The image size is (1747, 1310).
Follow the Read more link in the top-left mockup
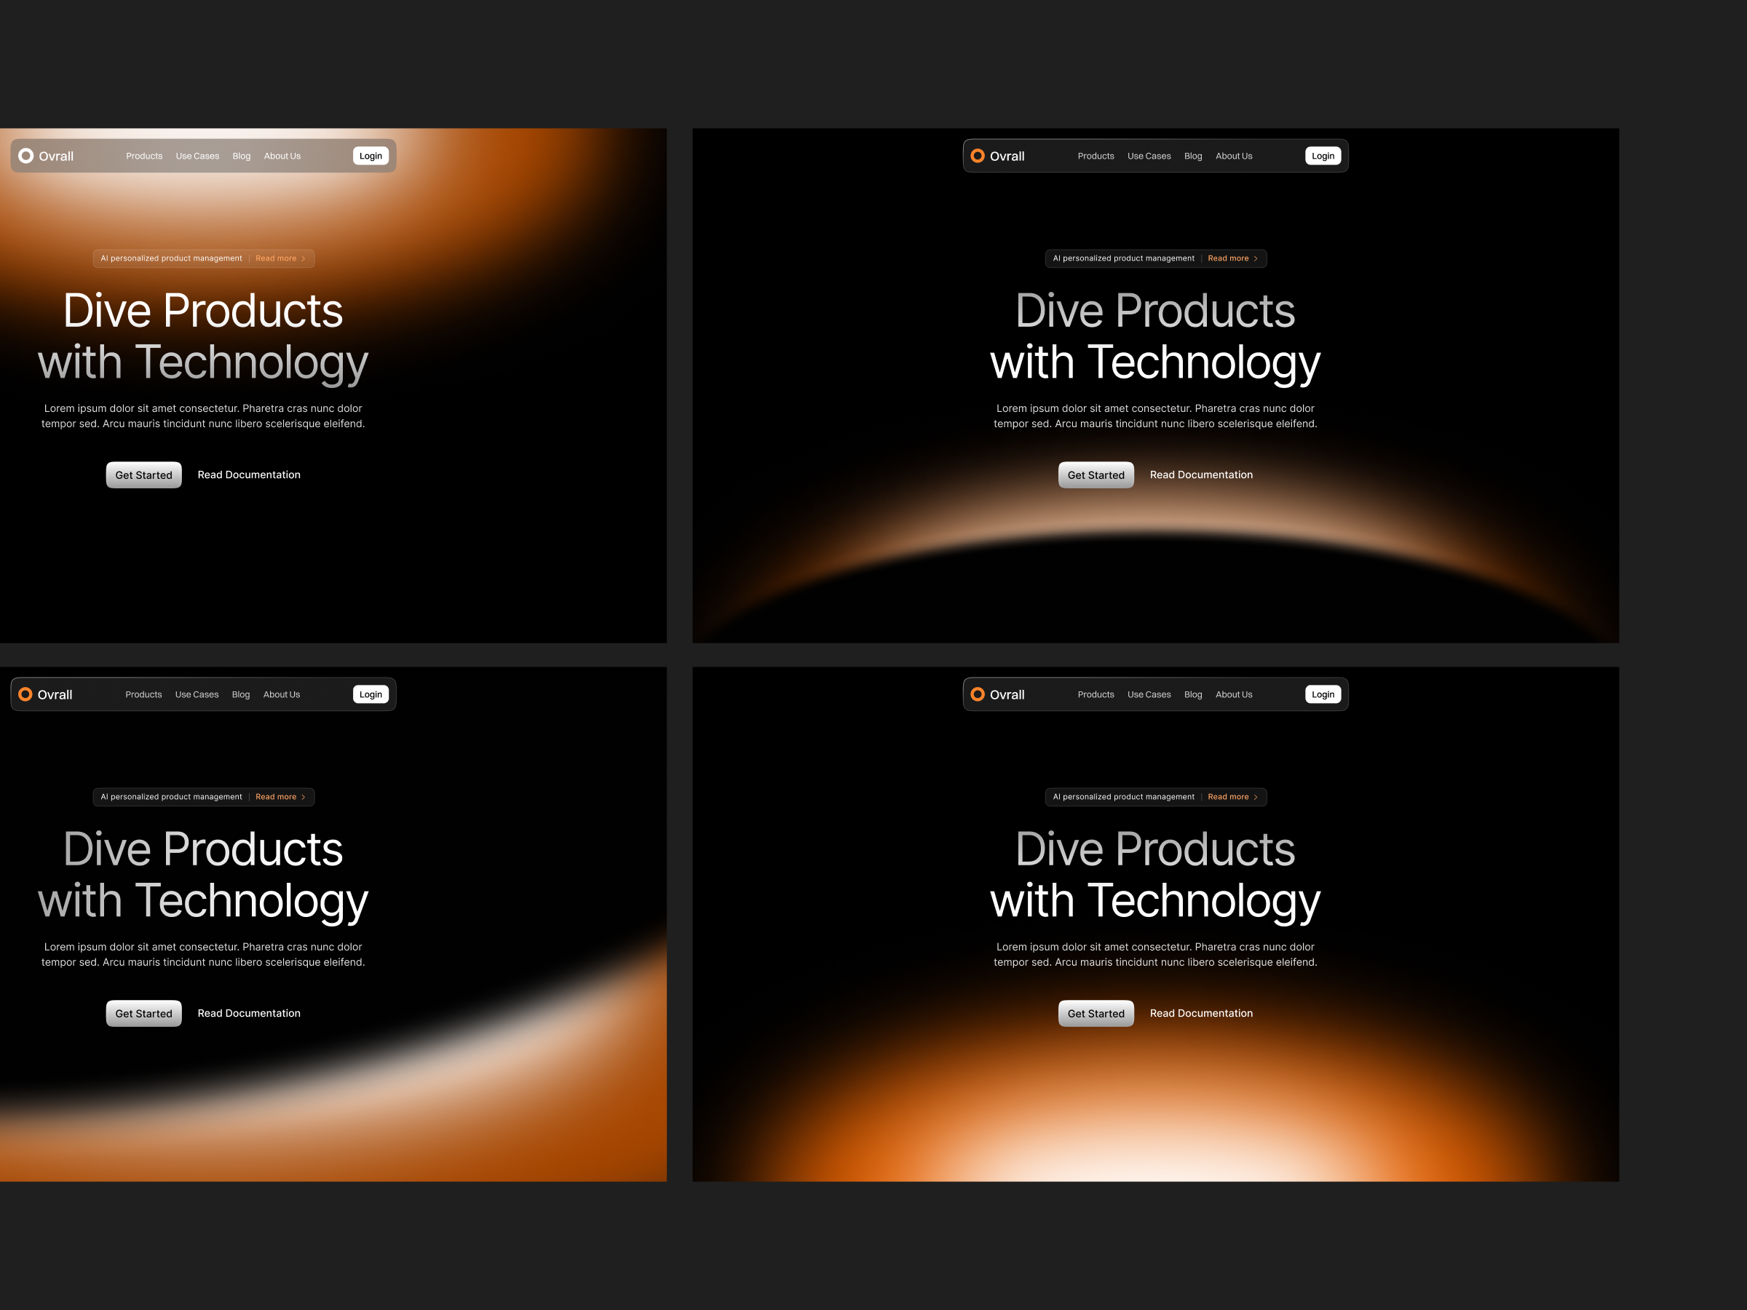pos(276,258)
